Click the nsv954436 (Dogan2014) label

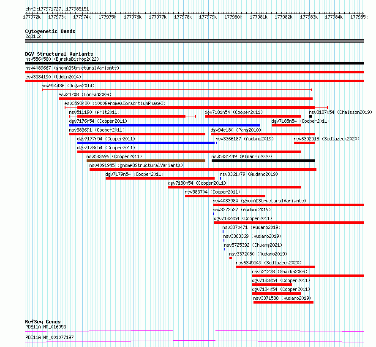[68, 86]
